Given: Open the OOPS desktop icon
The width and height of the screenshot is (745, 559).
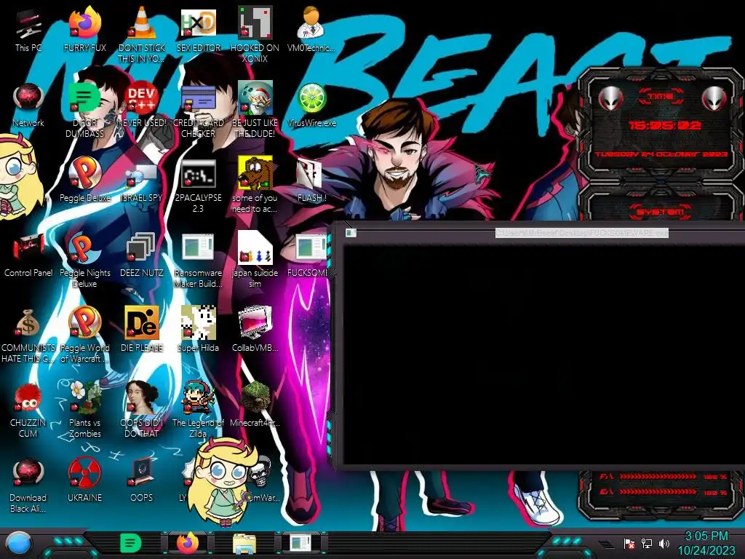Looking at the screenshot, I should coord(142,480).
